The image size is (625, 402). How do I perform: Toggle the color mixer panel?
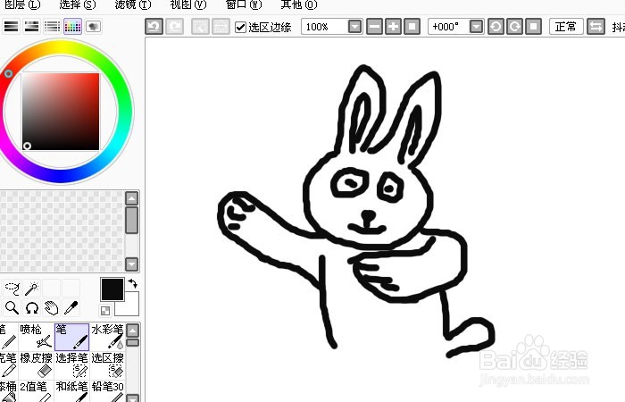click(52, 26)
